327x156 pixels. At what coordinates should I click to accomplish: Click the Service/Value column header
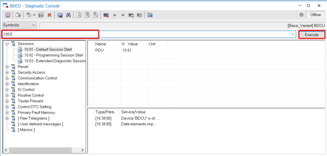pos(139,112)
